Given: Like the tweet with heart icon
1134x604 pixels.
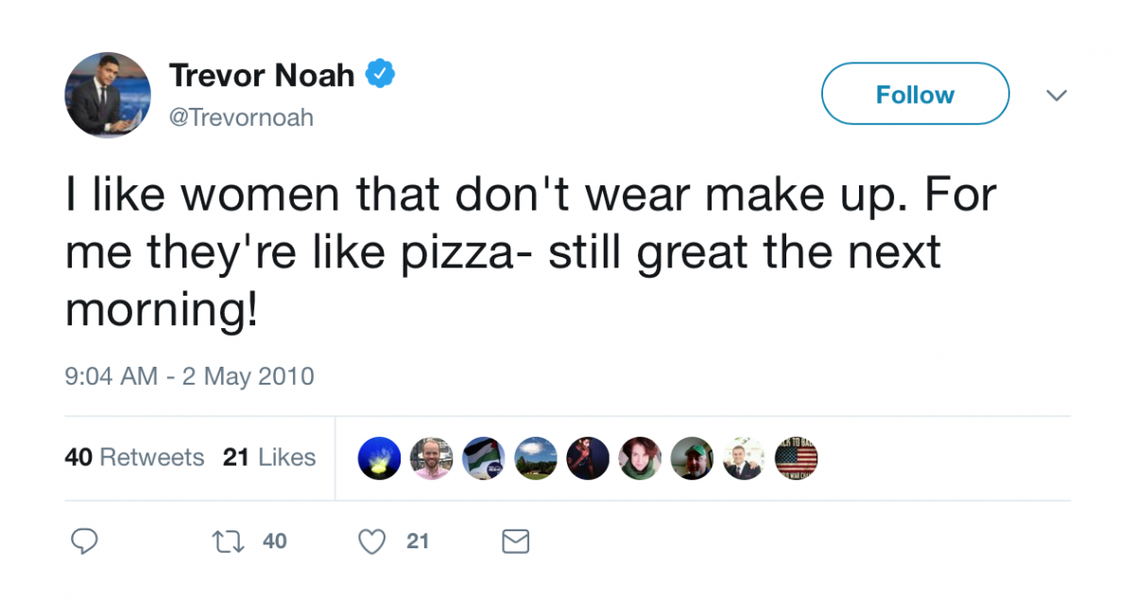Looking at the screenshot, I should (x=373, y=542).
